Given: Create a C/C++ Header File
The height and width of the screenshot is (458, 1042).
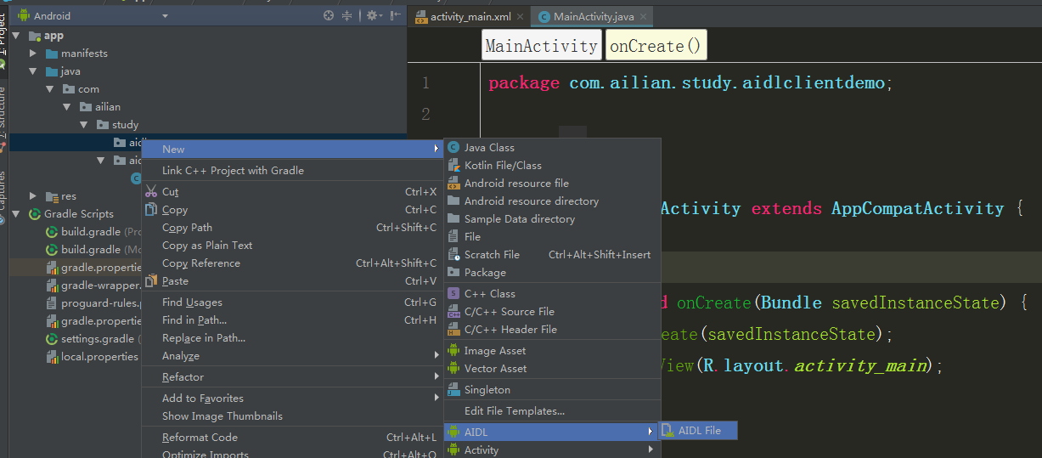Looking at the screenshot, I should [552, 330].
